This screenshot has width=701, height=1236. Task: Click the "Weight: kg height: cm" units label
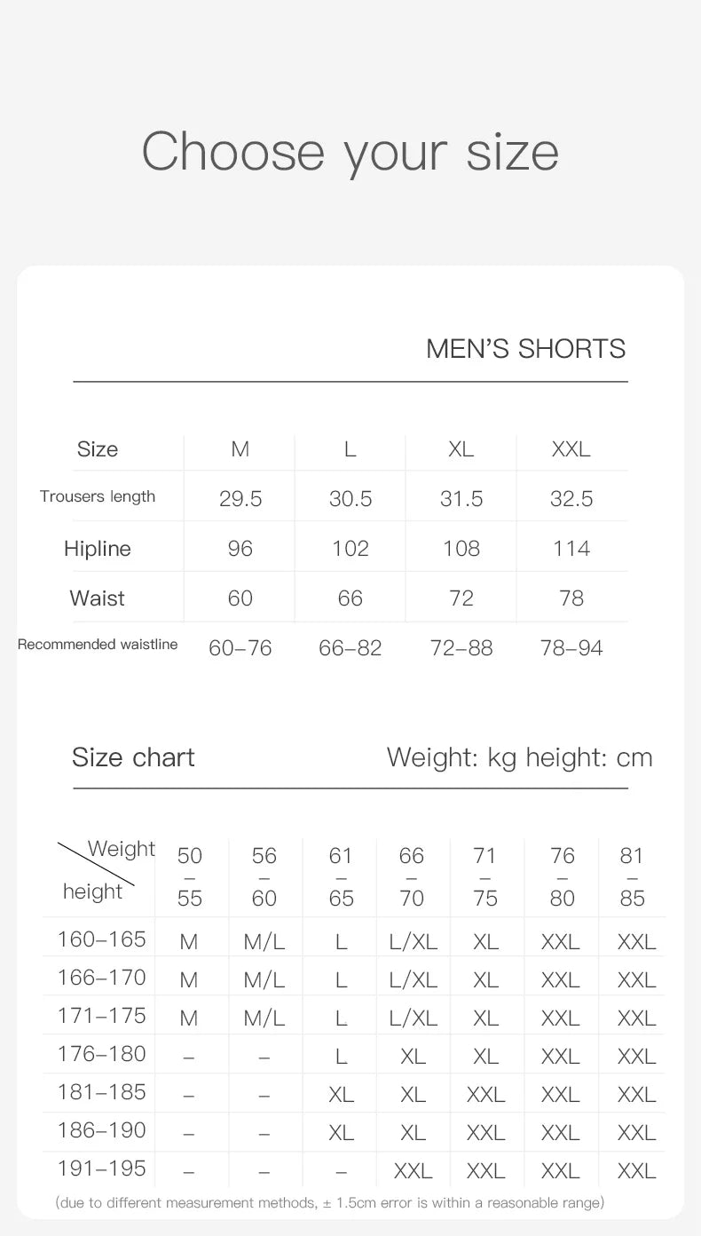519,757
